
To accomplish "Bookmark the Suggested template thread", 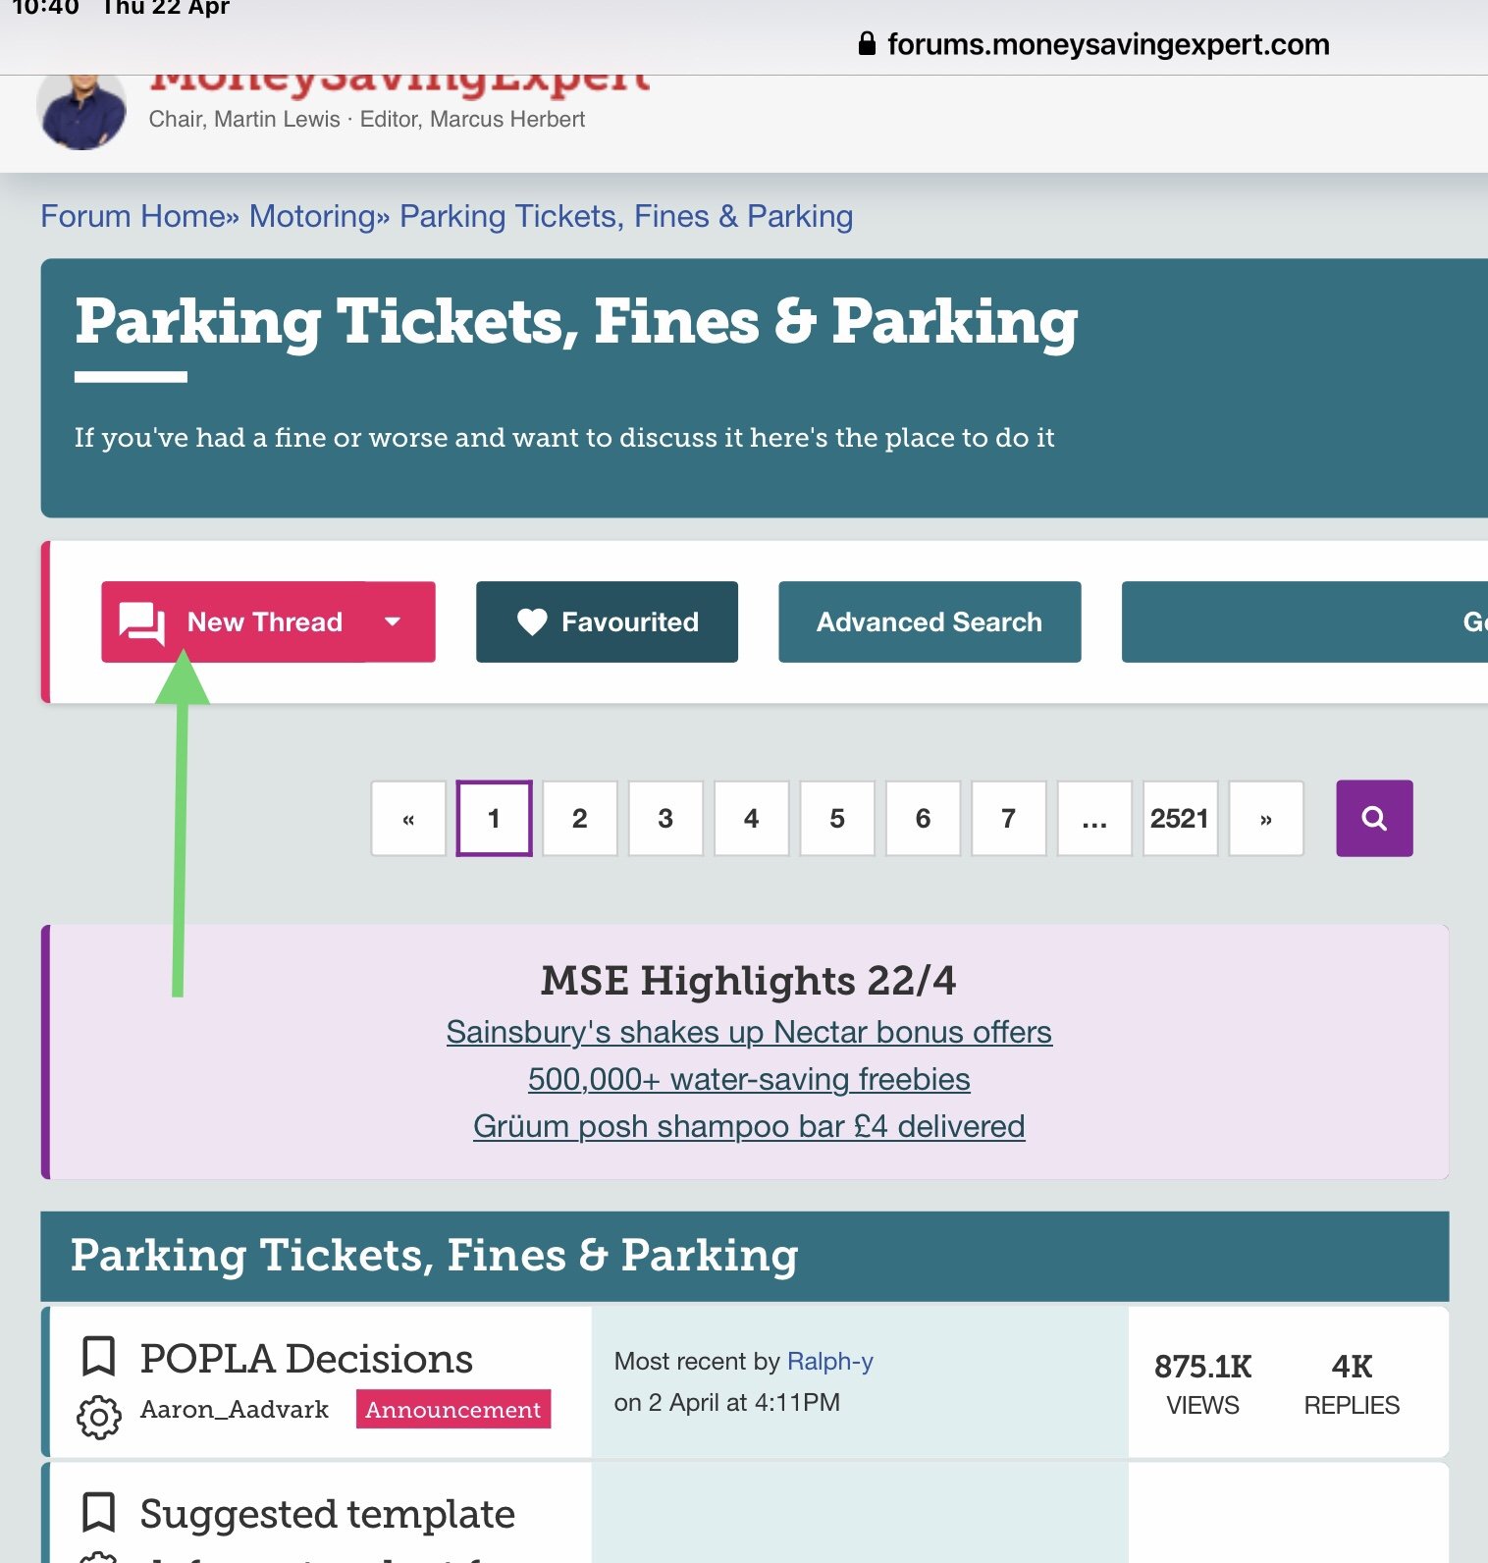I will 98,1512.
